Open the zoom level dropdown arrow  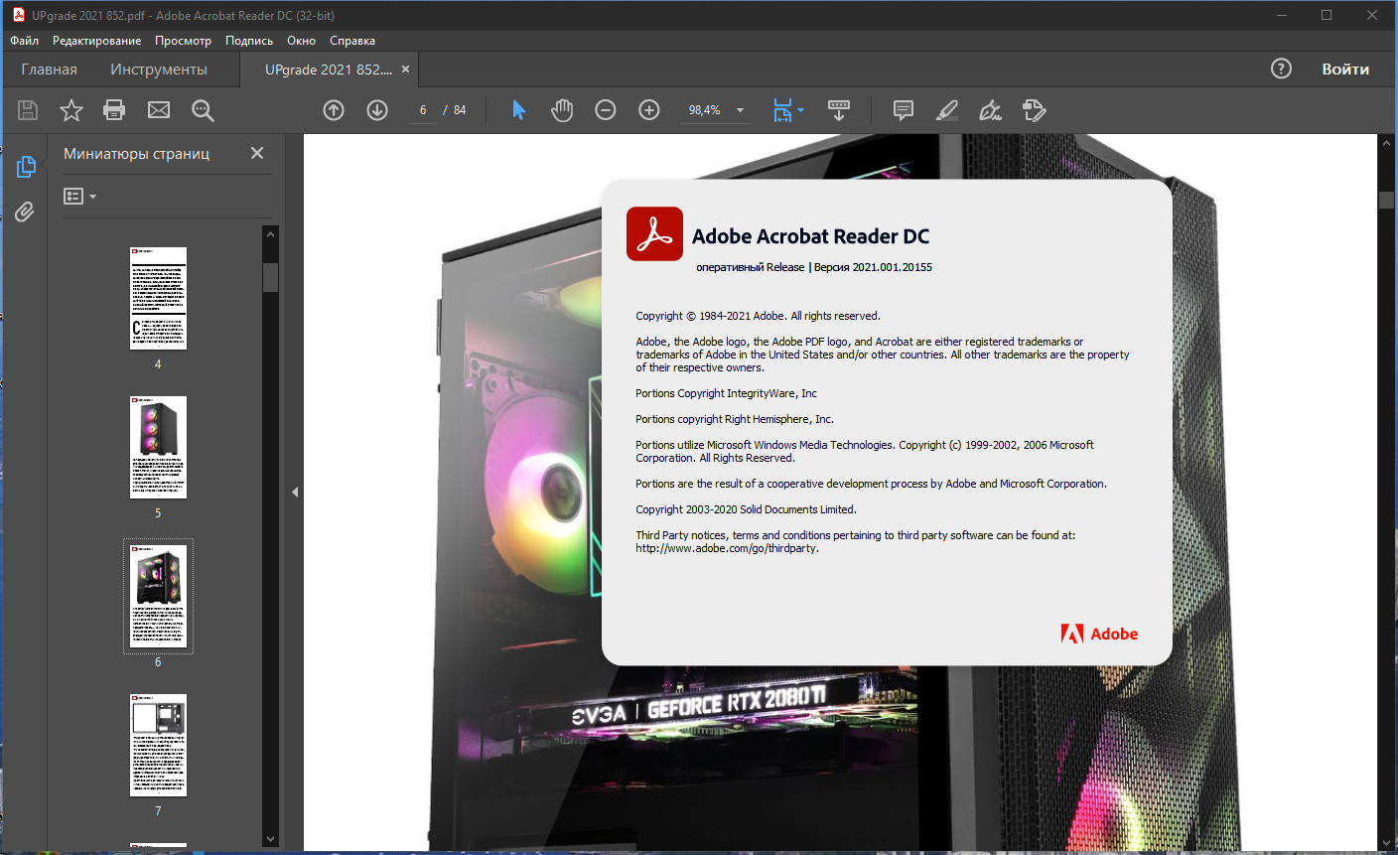(x=740, y=110)
